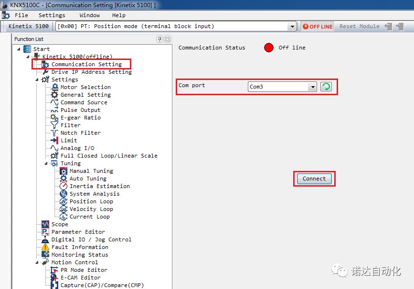The height and width of the screenshot is (289, 414).
Task: Click the General Setting gear icon
Action: 54,95
